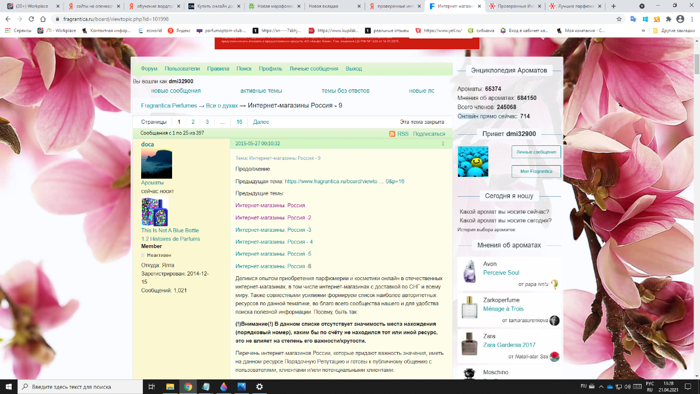
Task: Click the Chrome profile avatar icon
Action: coord(680,19)
